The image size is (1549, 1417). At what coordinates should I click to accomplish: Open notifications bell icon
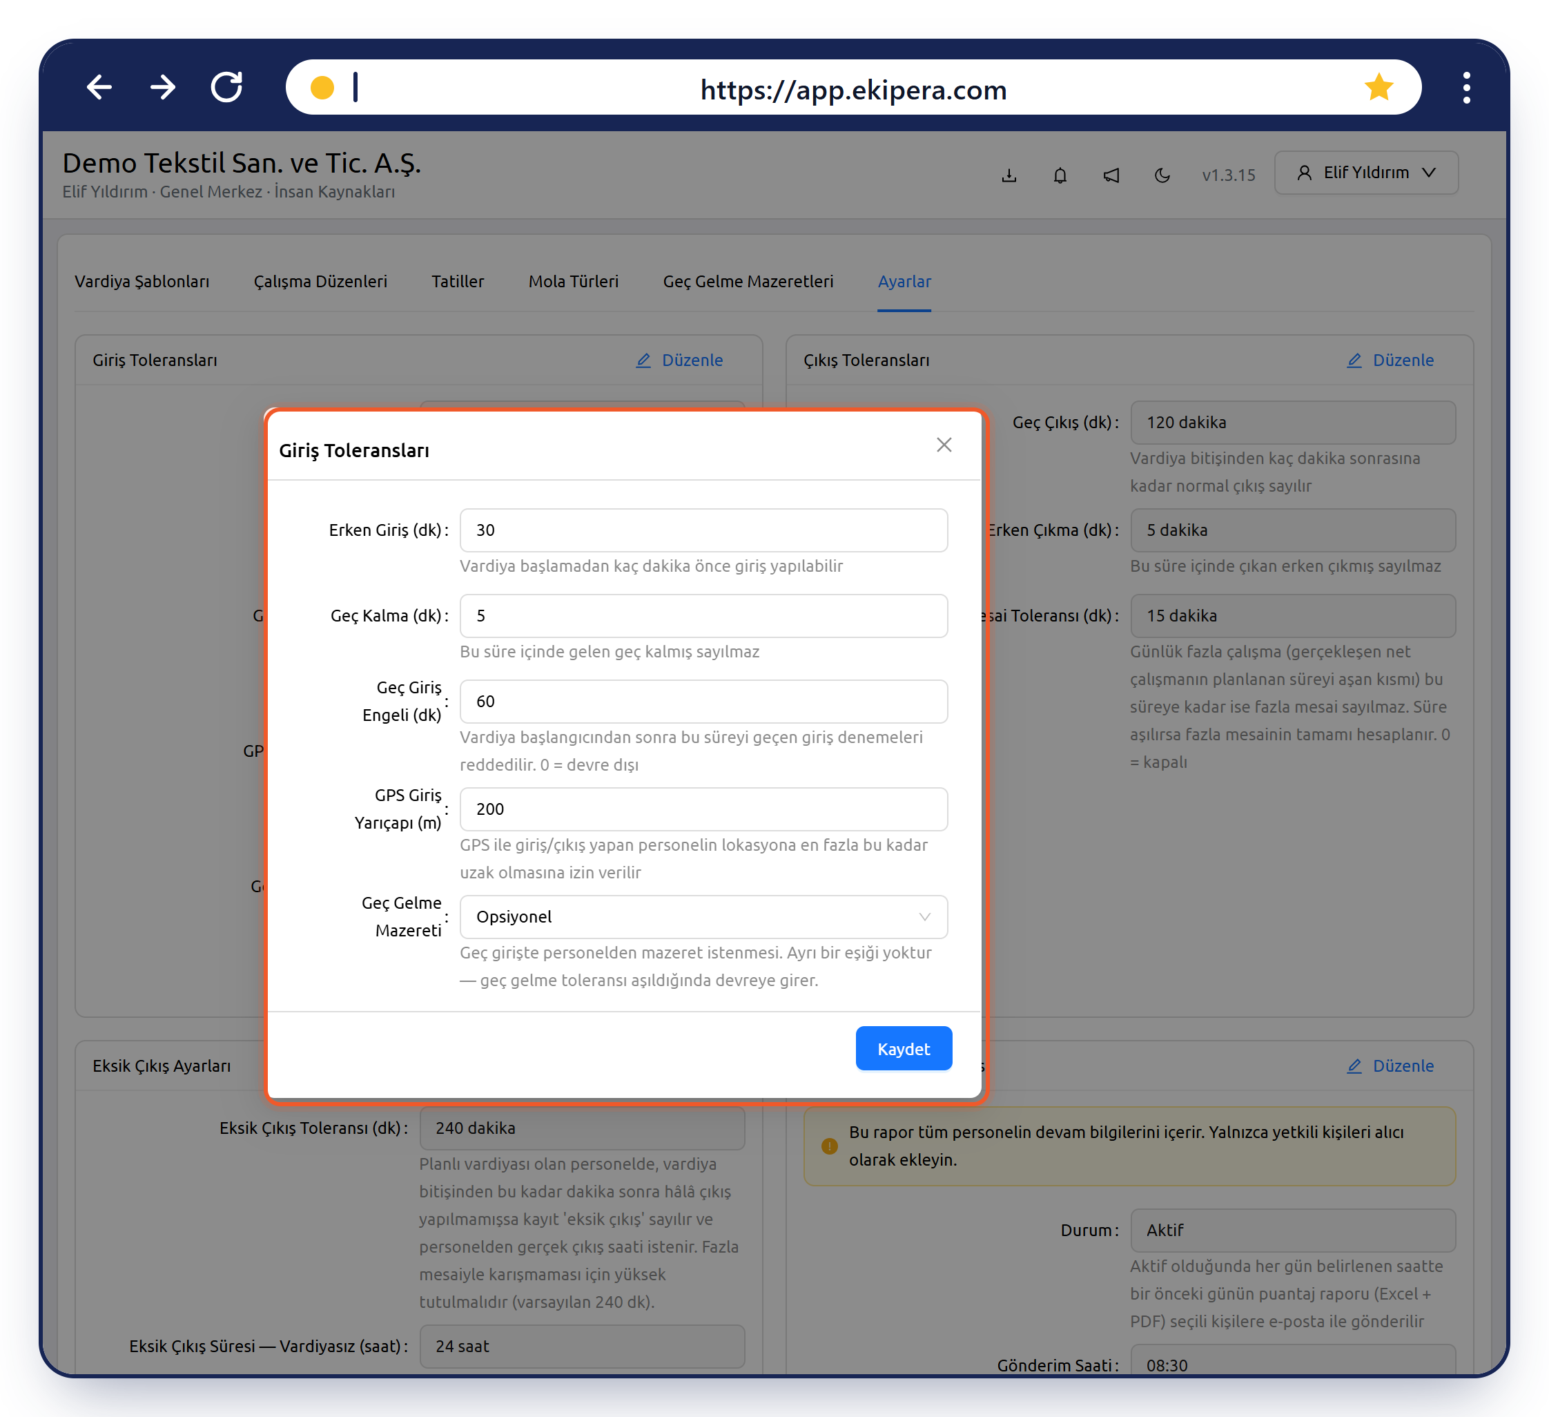coord(1060,175)
